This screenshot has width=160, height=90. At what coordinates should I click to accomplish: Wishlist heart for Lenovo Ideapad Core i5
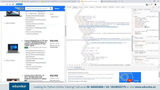tap(22, 41)
